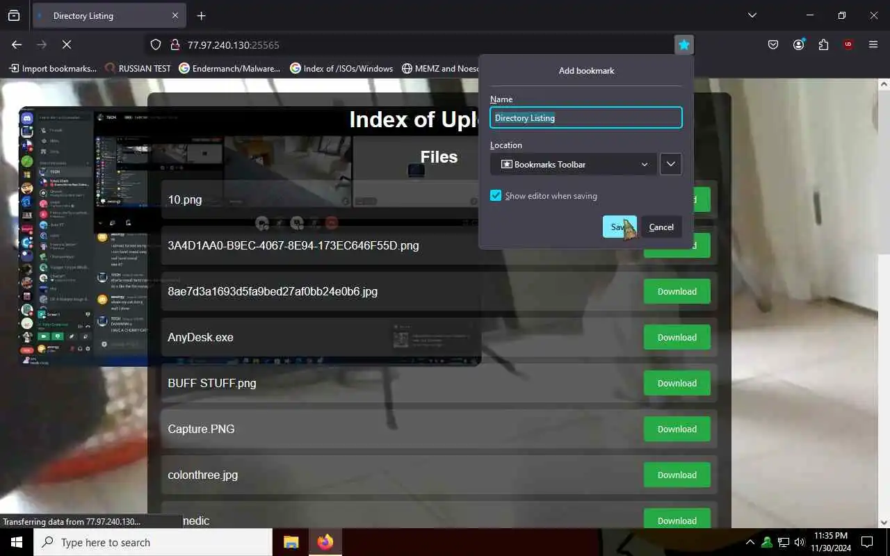Screen dimensions: 890x556
Task: Open the Bookmarks Toolbar location dropdown
Action: coord(574,164)
